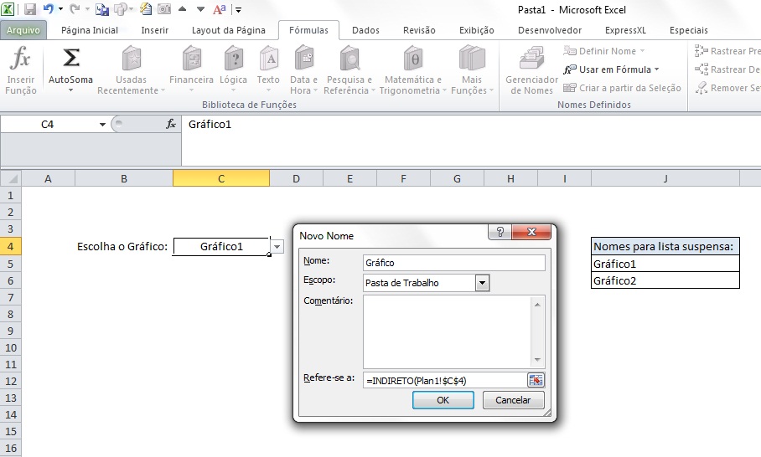Open the cell C4 validation dropdown arrow
The width and height of the screenshot is (761, 457).
[277, 247]
